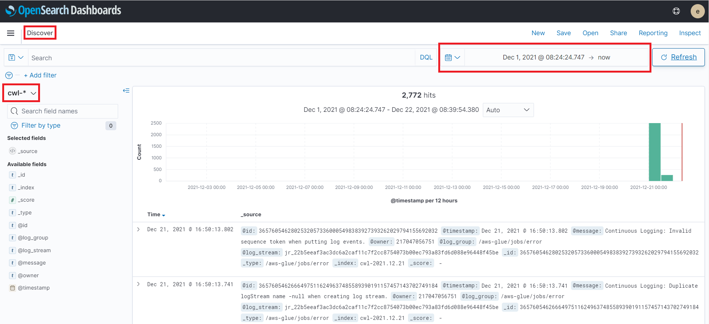
Task: Click the _source column header
Action: [x=251, y=214]
